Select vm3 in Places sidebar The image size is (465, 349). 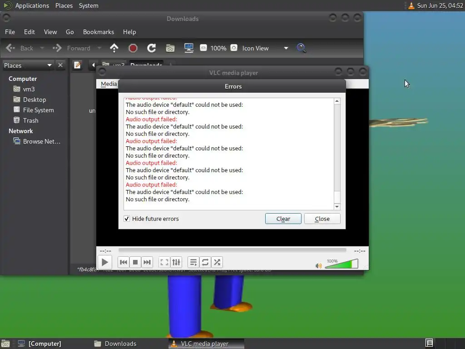coord(29,89)
